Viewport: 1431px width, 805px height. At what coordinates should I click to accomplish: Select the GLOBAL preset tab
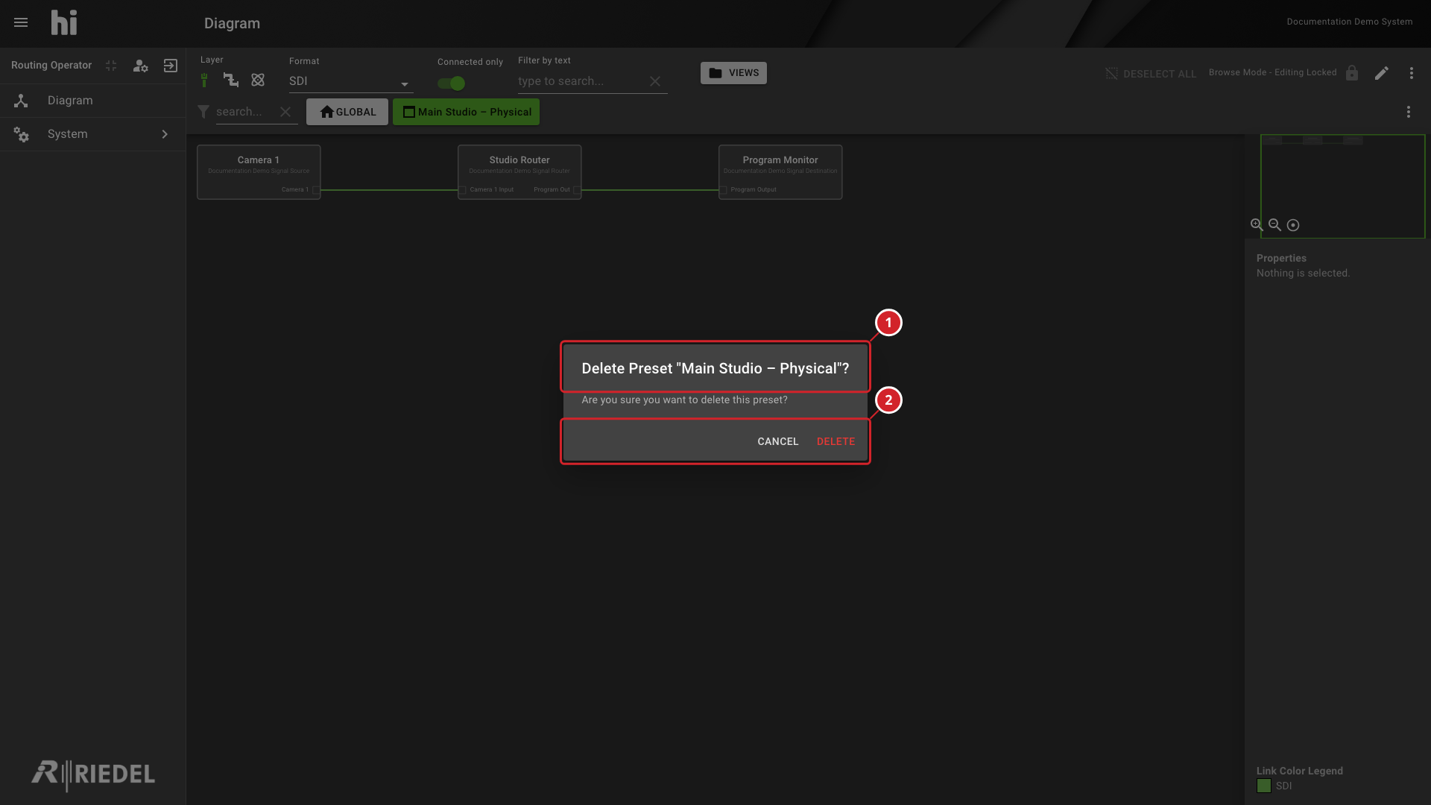[x=347, y=112]
